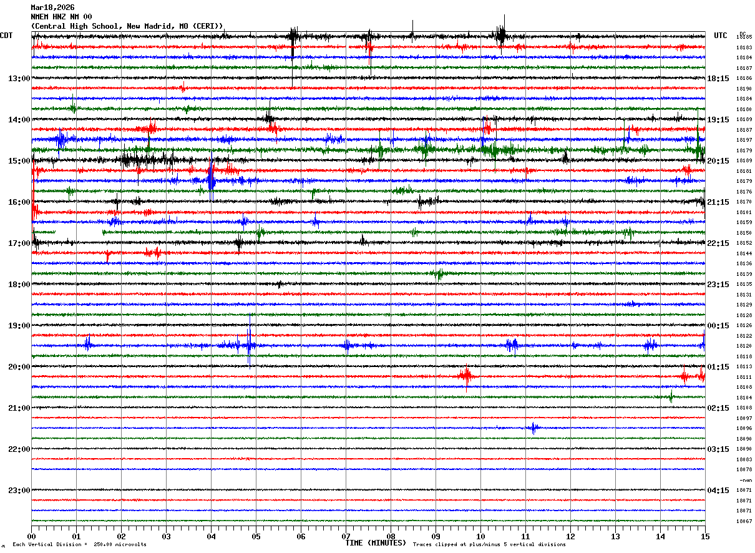Click minute tick label 10 on the axis
The image size is (755, 553).
click(480, 536)
